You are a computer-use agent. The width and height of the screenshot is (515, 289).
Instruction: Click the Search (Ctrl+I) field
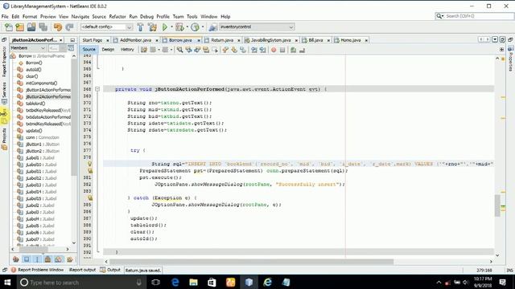(474, 16)
